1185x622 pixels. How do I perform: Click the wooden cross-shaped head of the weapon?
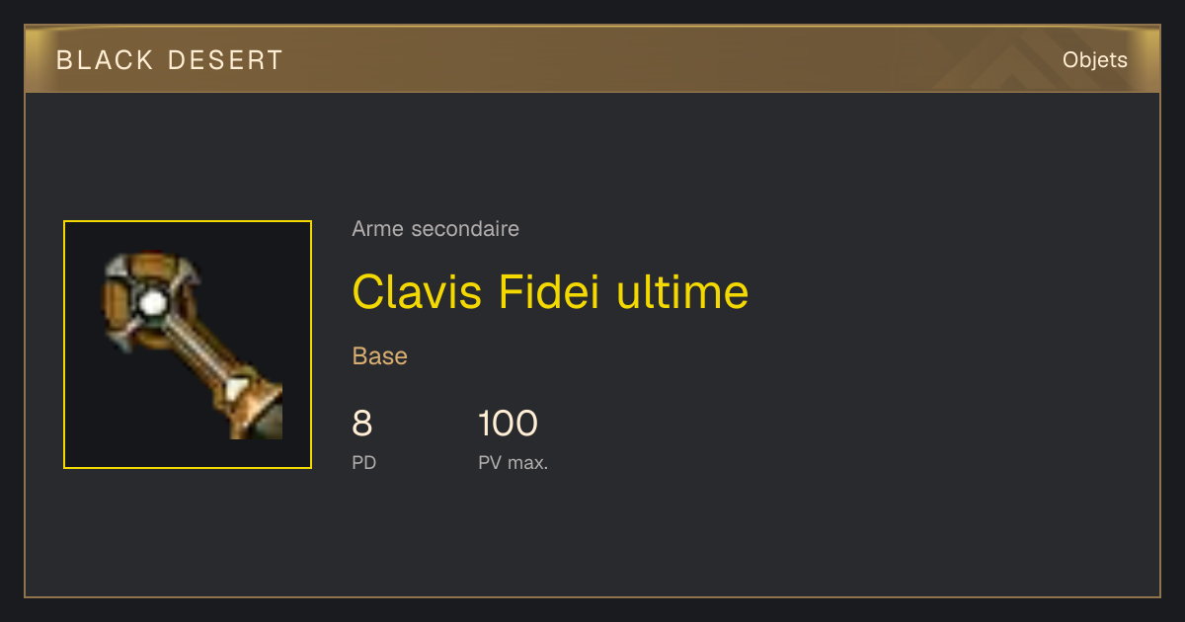click(149, 303)
